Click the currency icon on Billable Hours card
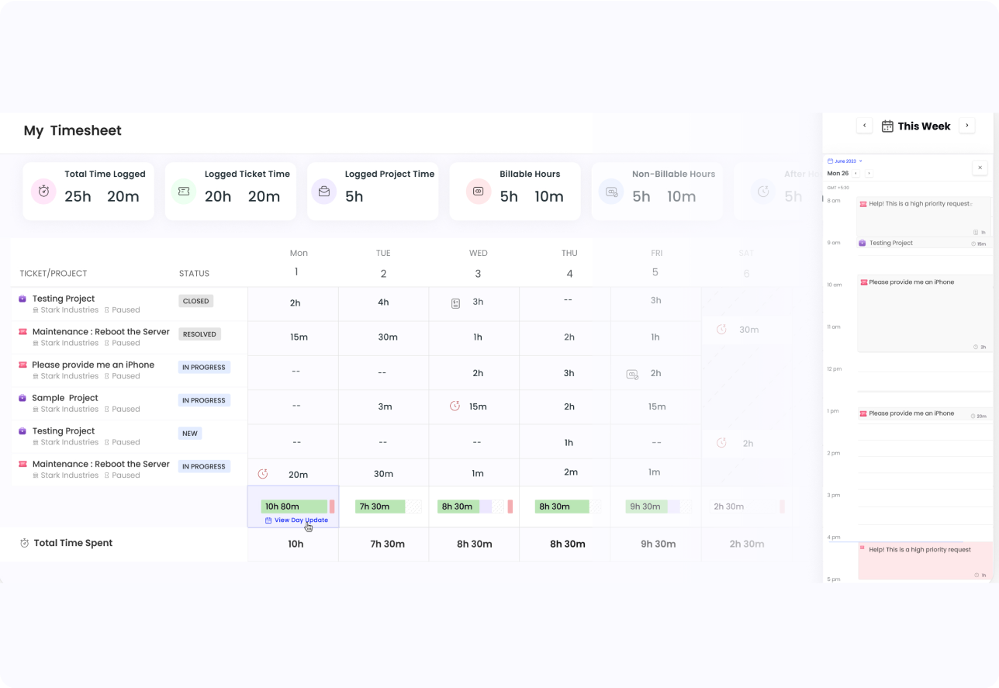999x688 pixels. click(x=479, y=191)
